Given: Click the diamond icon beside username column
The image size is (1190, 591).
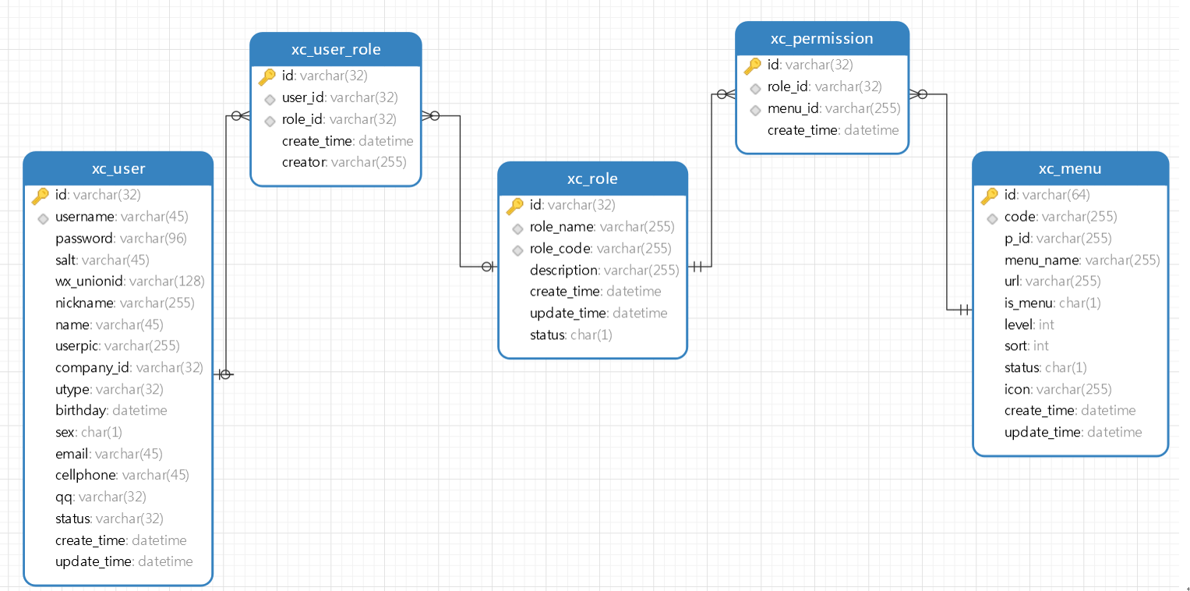Looking at the screenshot, I should point(44,218).
